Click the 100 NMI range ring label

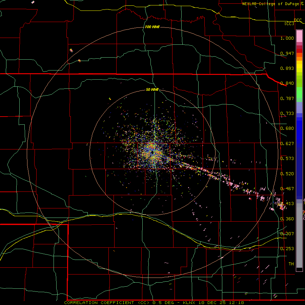click(x=152, y=27)
